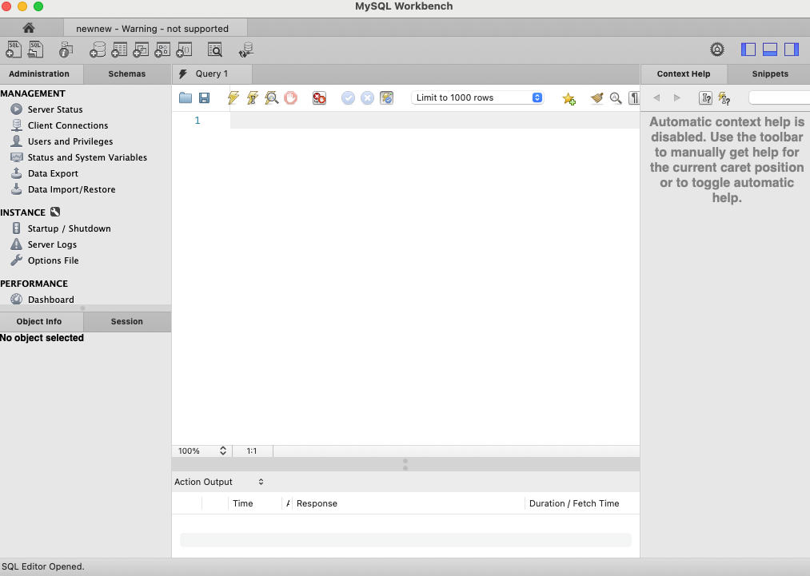Search table data icon in main toolbar
Screen dimensions: 810x576
tap(215, 50)
